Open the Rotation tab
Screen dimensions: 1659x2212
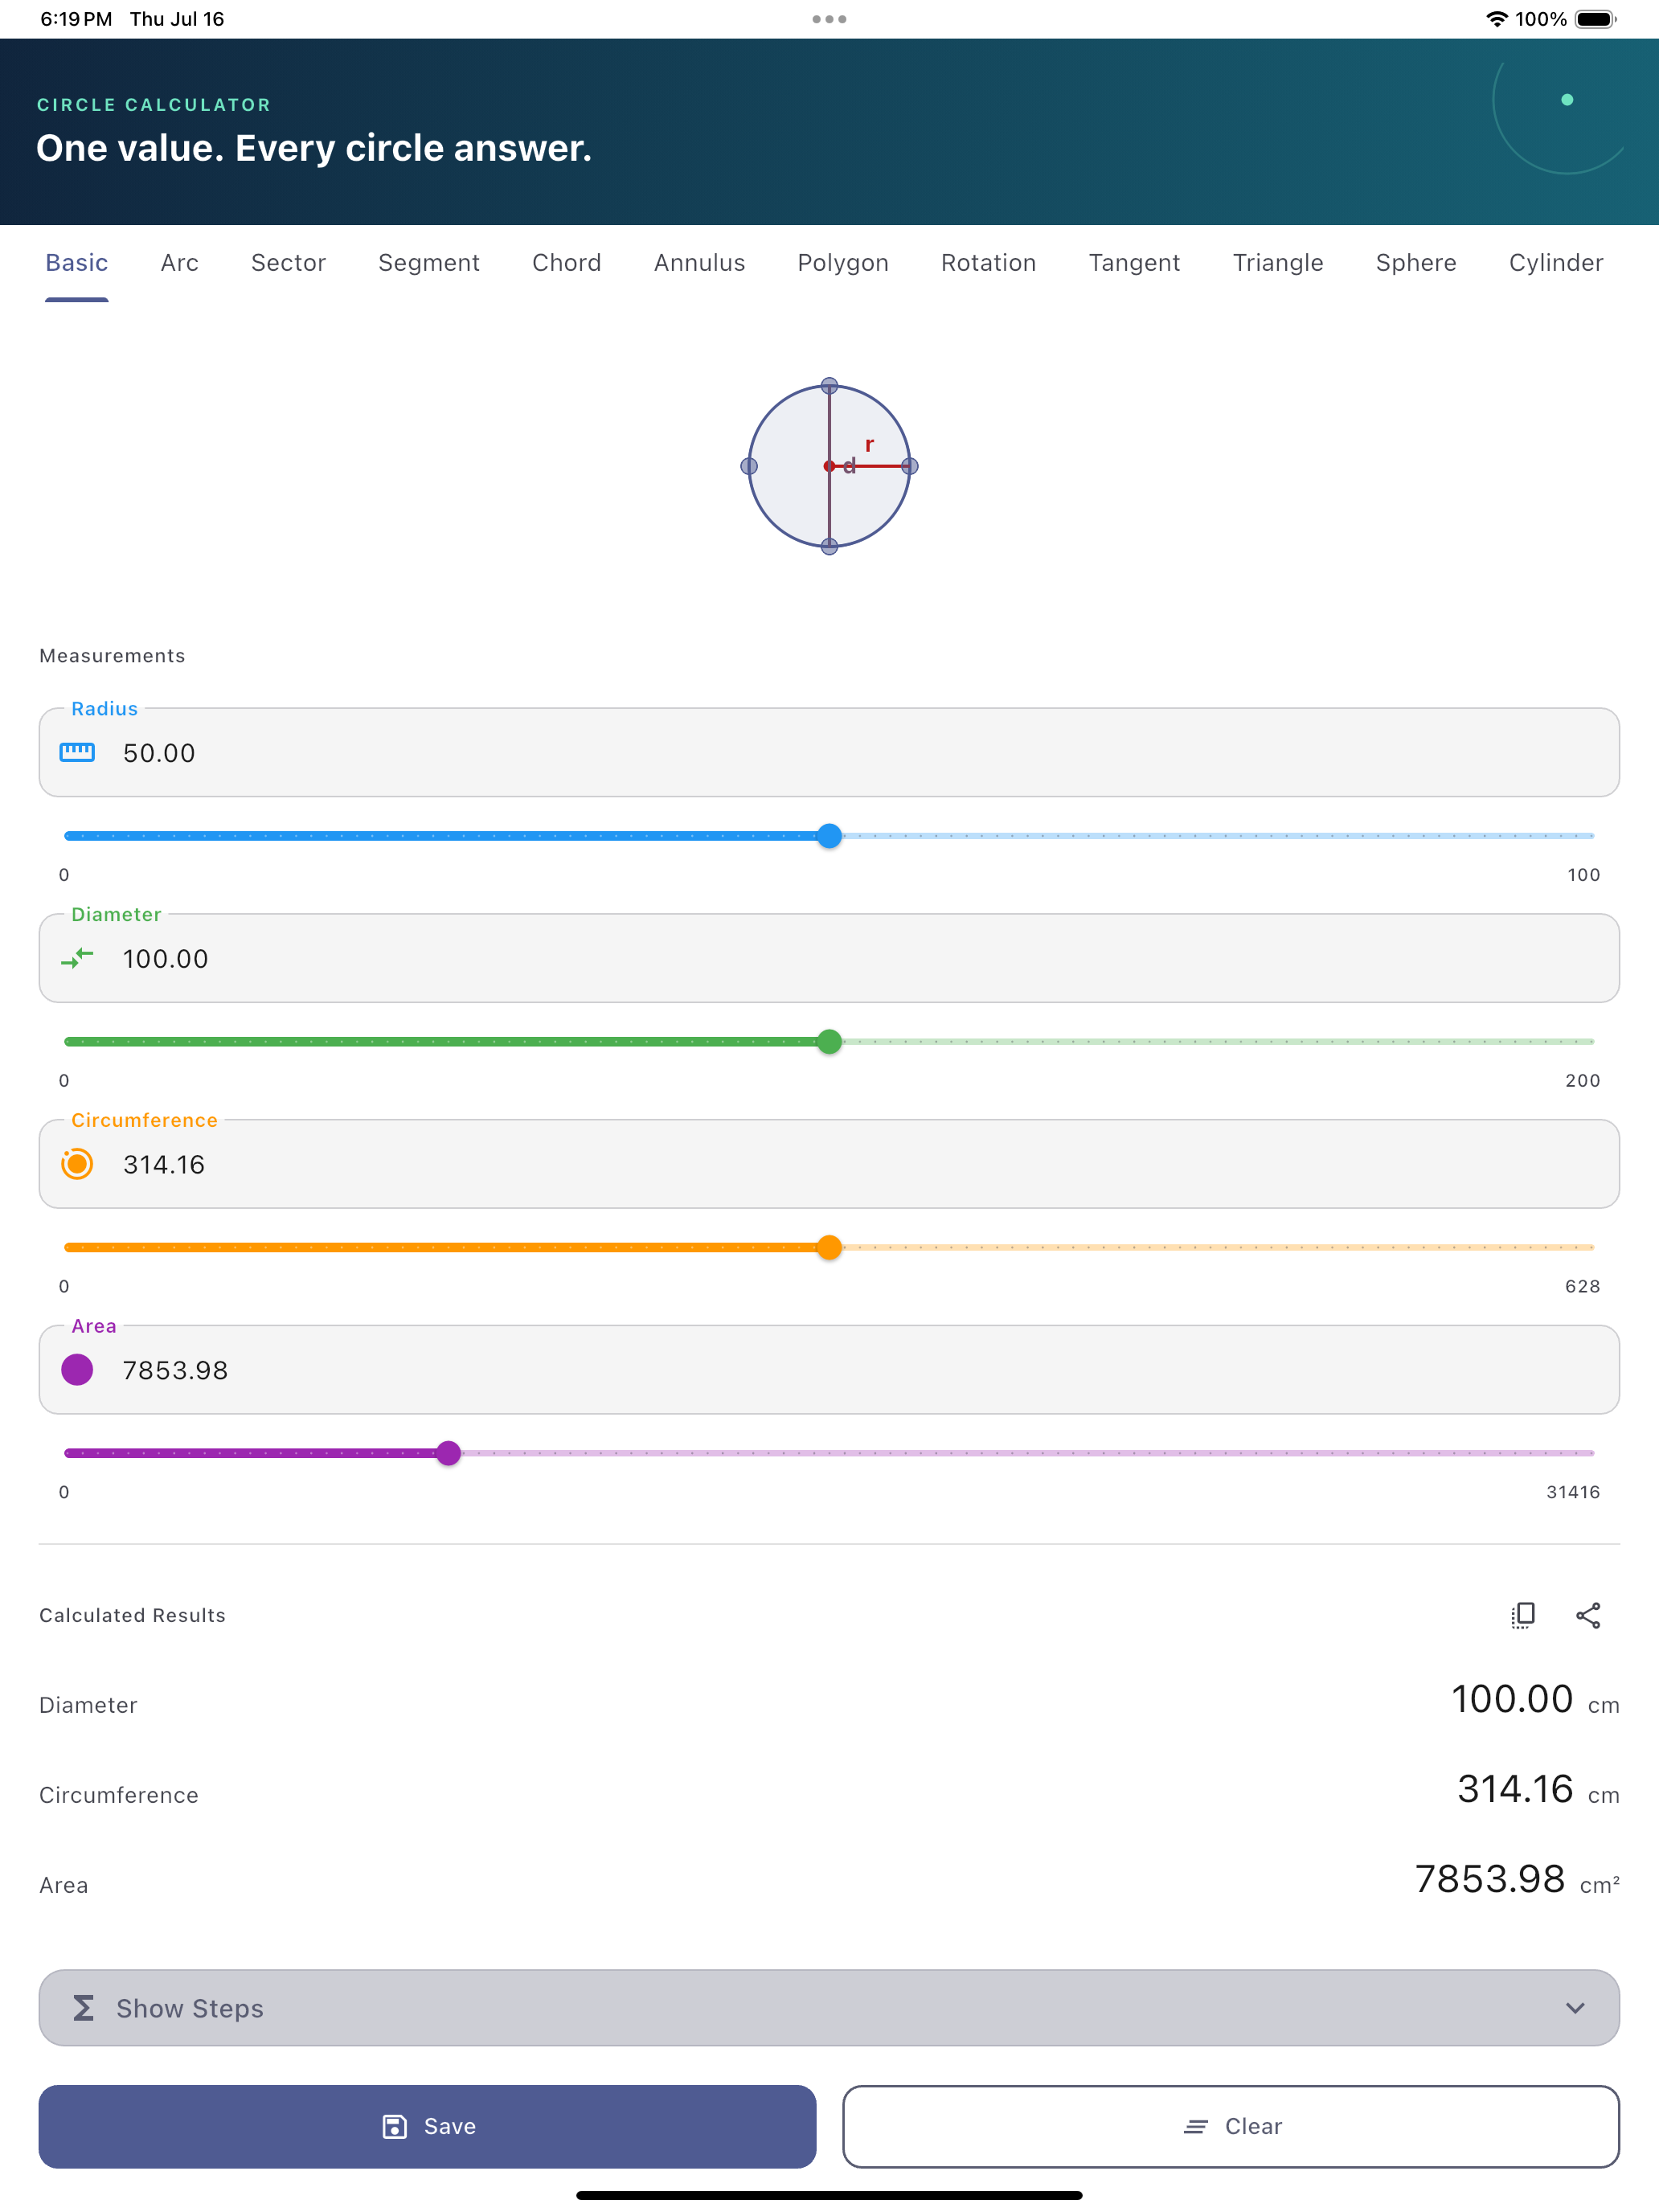pyautogui.click(x=989, y=263)
